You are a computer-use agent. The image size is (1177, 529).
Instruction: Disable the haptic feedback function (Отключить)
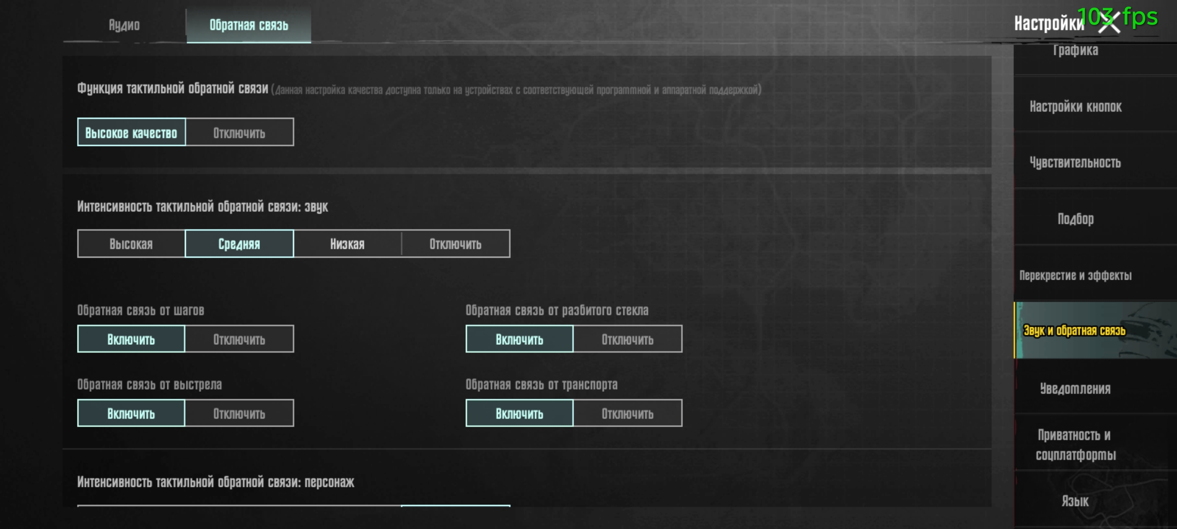point(239,132)
